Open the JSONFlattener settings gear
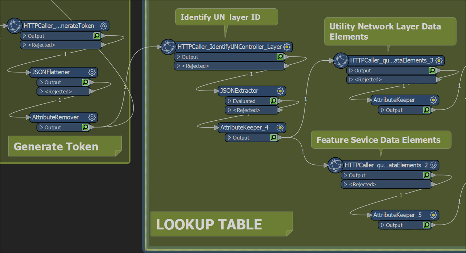 click(x=93, y=72)
